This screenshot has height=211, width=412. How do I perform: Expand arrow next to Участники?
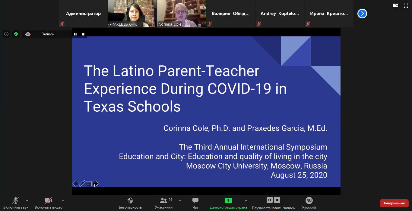pyautogui.click(x=180, y=200)
